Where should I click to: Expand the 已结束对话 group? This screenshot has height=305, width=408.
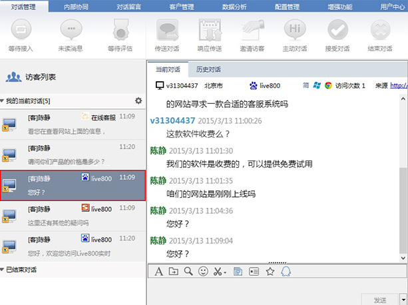[x=3, y=270]
